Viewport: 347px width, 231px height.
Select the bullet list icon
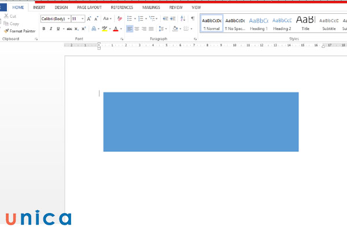point(129,18)
